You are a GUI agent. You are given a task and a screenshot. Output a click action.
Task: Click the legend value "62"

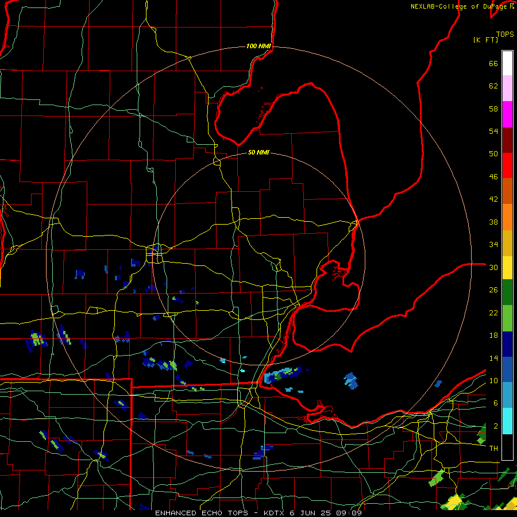click(x=493, y=86)
